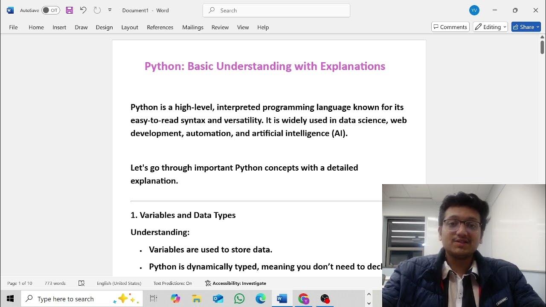
Task: Save the document with the floppy icon
Action: pos(69,10)
